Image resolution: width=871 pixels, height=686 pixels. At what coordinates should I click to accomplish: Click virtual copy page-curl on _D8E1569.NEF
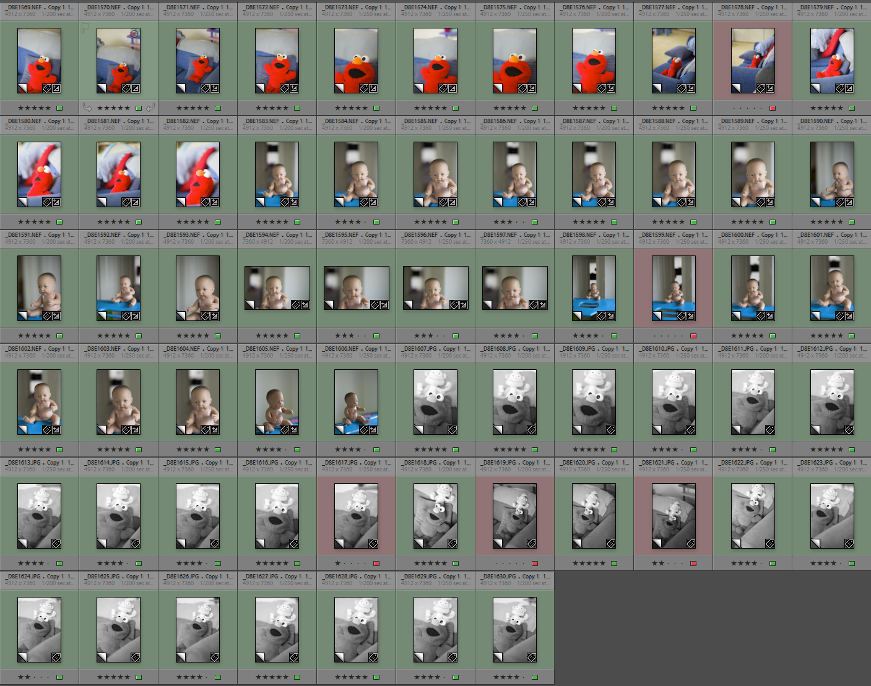click(22, 88)
